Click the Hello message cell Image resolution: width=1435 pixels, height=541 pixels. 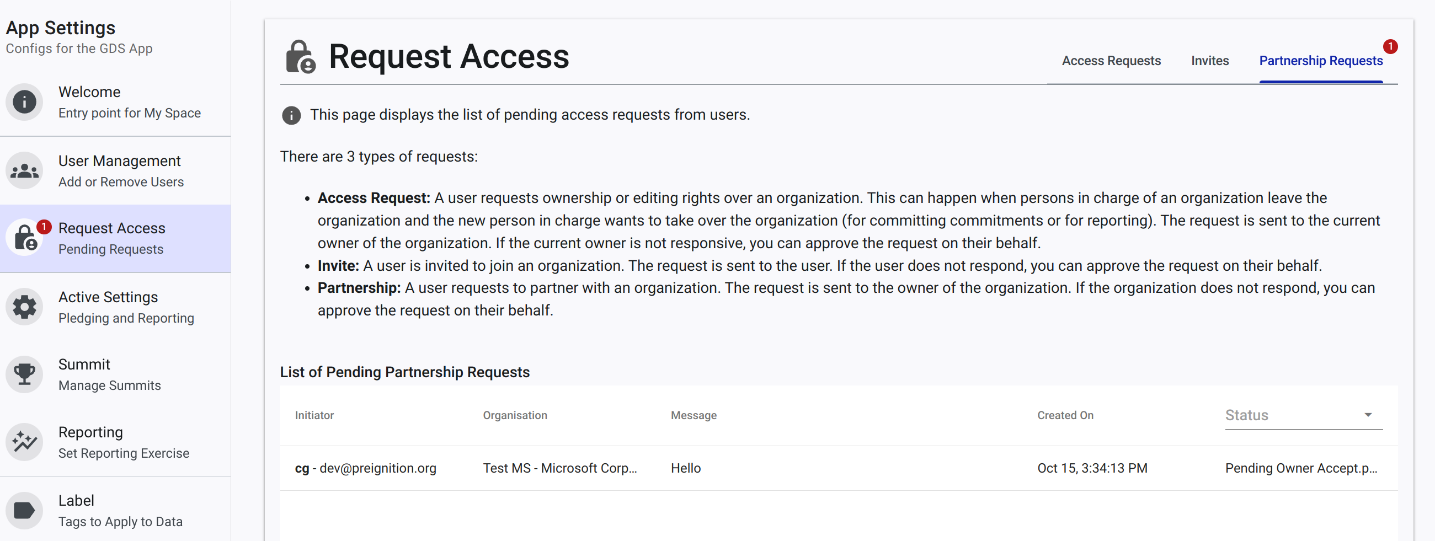coord(686,468)
